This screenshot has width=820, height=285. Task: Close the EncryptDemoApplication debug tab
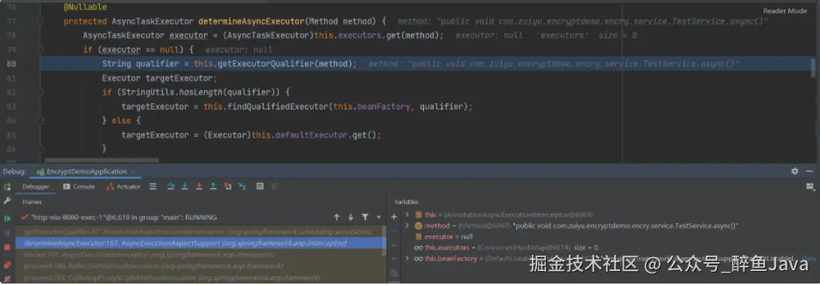134,172
